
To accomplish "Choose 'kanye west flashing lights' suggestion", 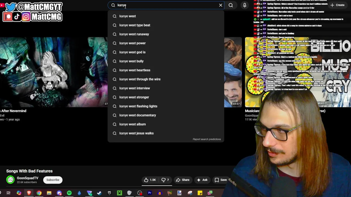I will point(166,106).
